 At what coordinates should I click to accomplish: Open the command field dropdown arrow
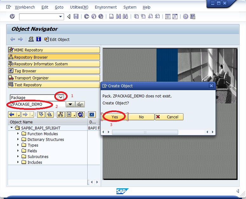click(x=60, y=17)
